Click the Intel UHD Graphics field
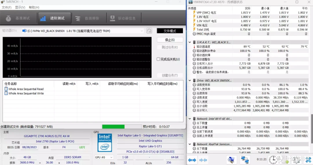The width and height of the screenshot is (313, 165). pos(150,141)
